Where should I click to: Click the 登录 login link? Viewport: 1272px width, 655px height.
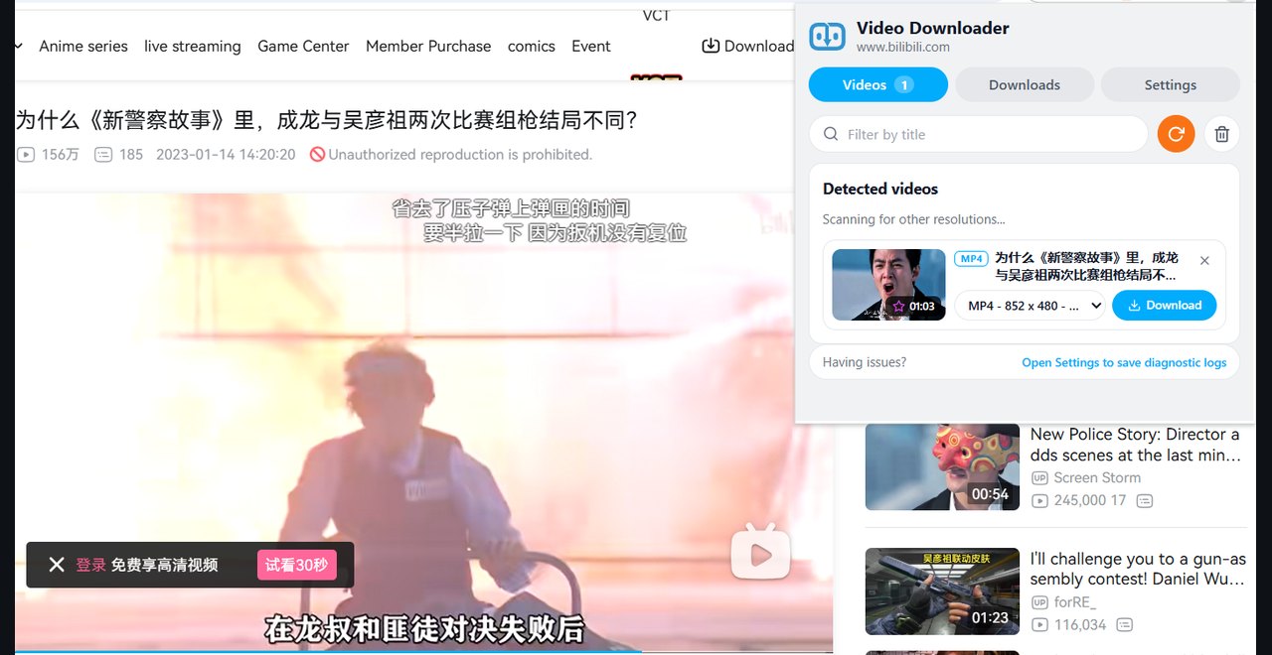(x=90, y=565)
